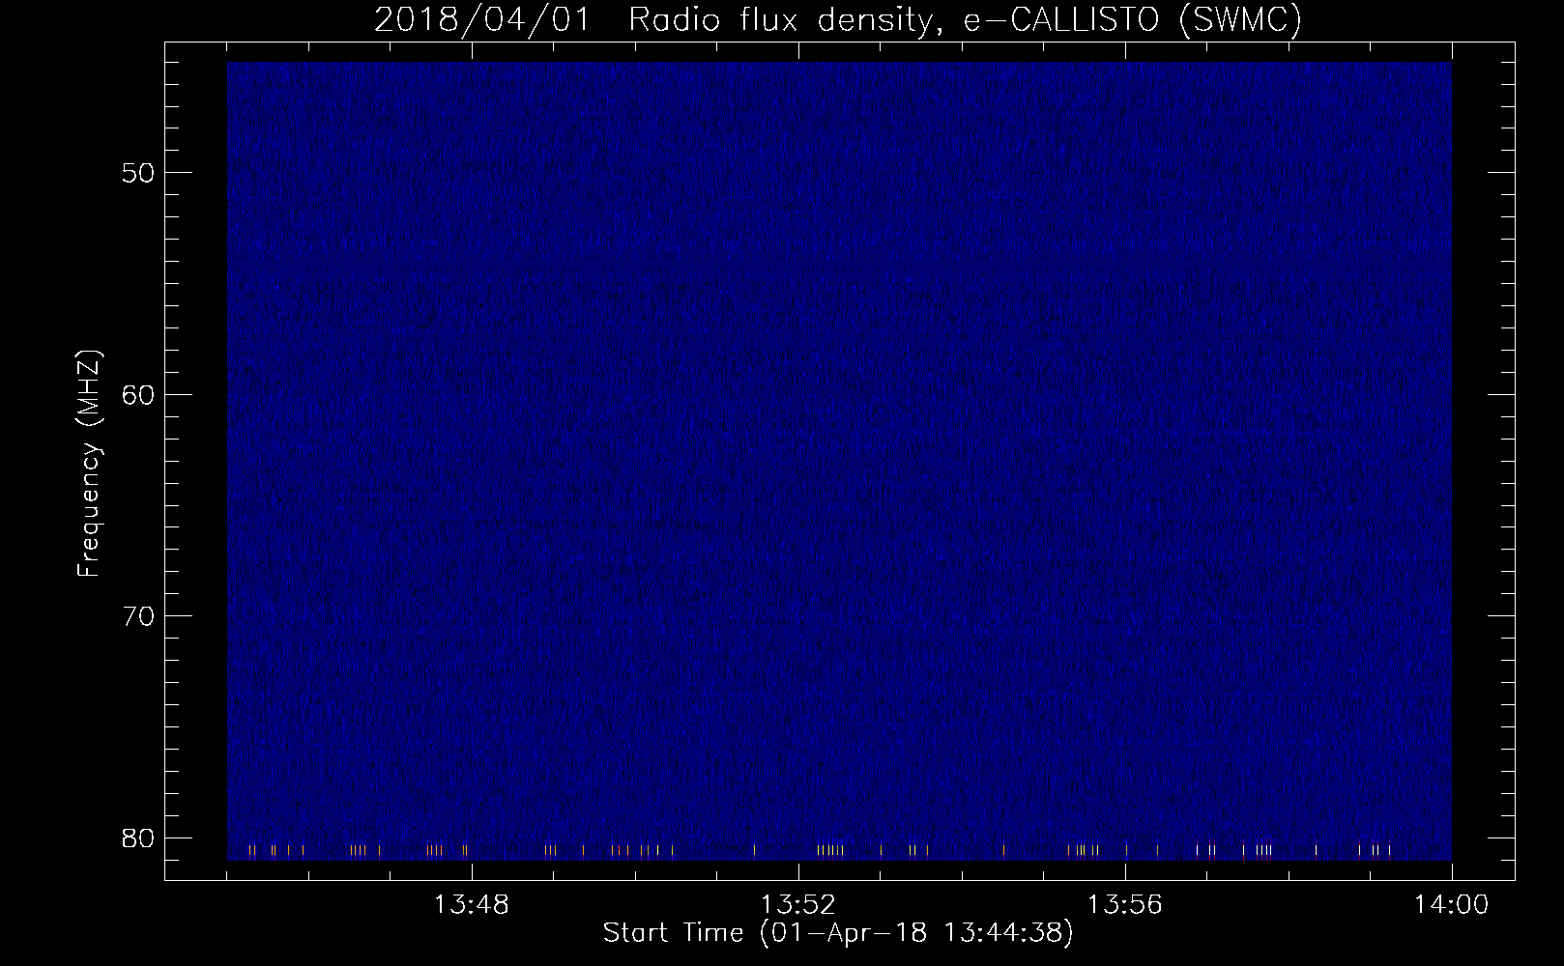
Task: Click the 'Start Time (01-Apr-18 13:44:38)' label
Action: pyautogui.click(x=838, y=933)
